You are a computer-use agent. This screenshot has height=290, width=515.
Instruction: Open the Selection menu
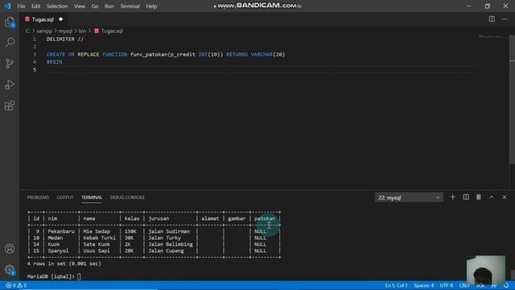(57, 6)
